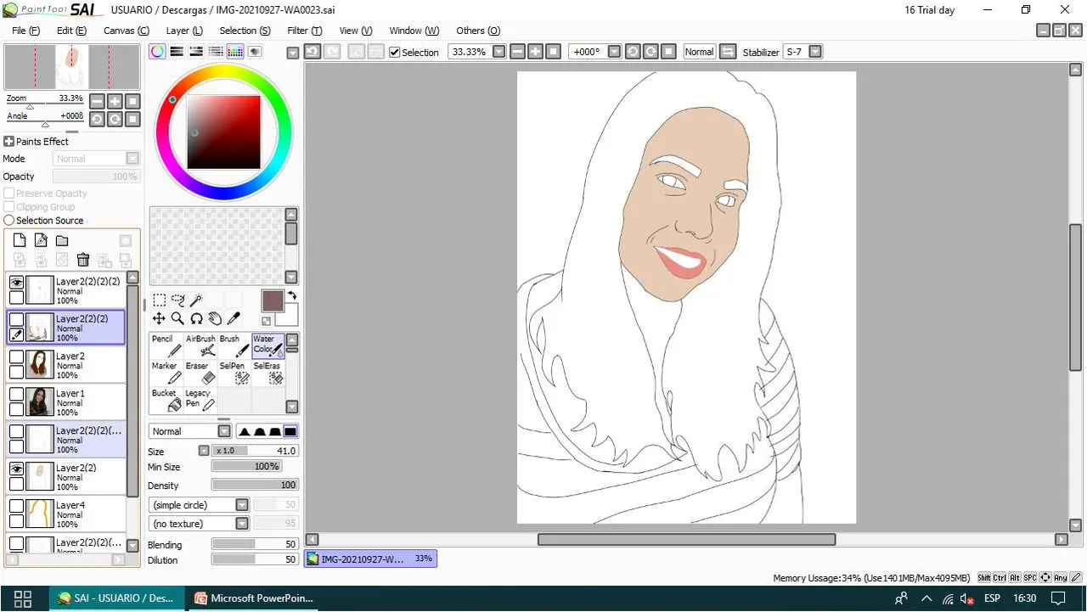The height and width of the screenshot is (612, 1087).
Task: Activate the Hand pan tool
Action: (x=215, y=318)
